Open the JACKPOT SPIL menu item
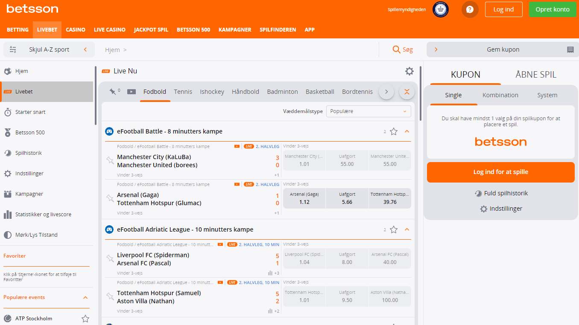This screenshot has height=325, width=579. coord(151,30)
